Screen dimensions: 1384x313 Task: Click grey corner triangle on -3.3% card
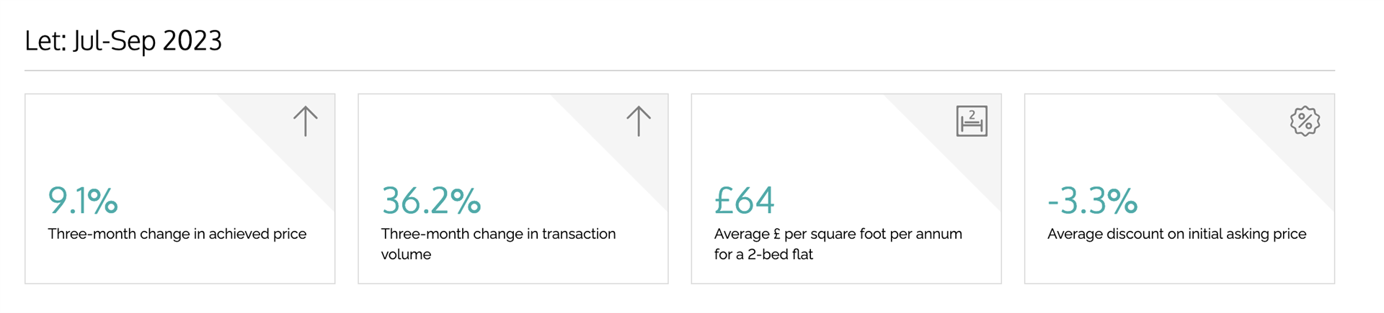[x=1295, y=133]
